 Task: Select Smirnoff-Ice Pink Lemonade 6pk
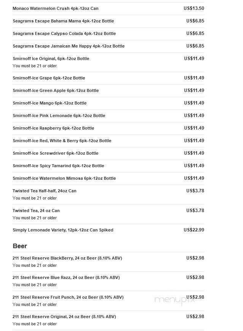[59, 116]
